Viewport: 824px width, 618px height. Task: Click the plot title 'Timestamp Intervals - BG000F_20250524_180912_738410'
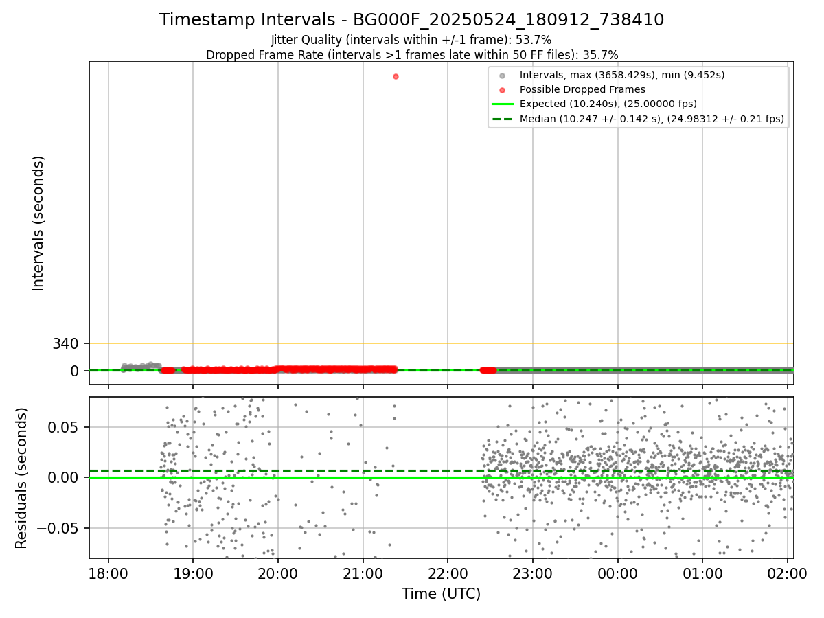[412, 20]
